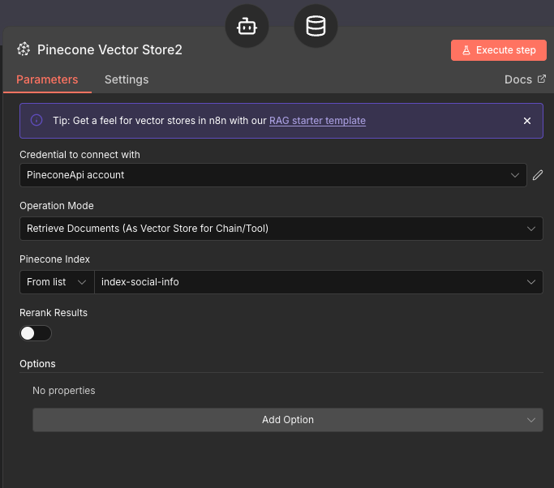Dismiss the RAG starter tip banner
The width and height of the screenshot is (554, 488).
[x=526, y=121]
